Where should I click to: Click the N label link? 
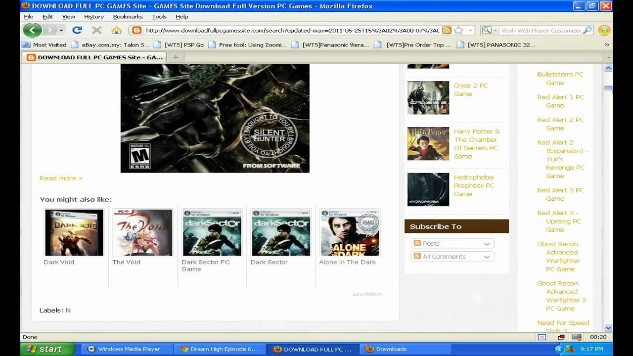68,311
